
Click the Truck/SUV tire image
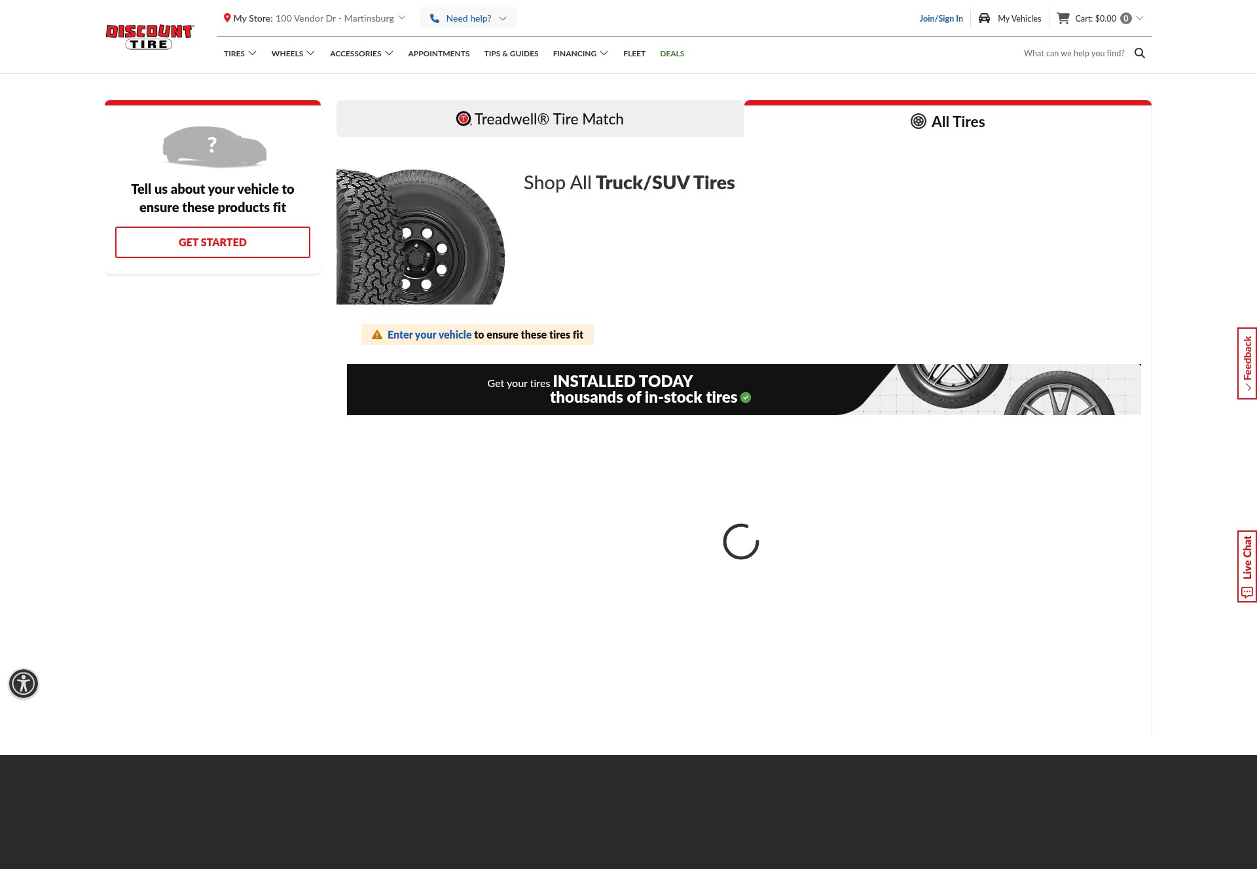pos(420,236)
